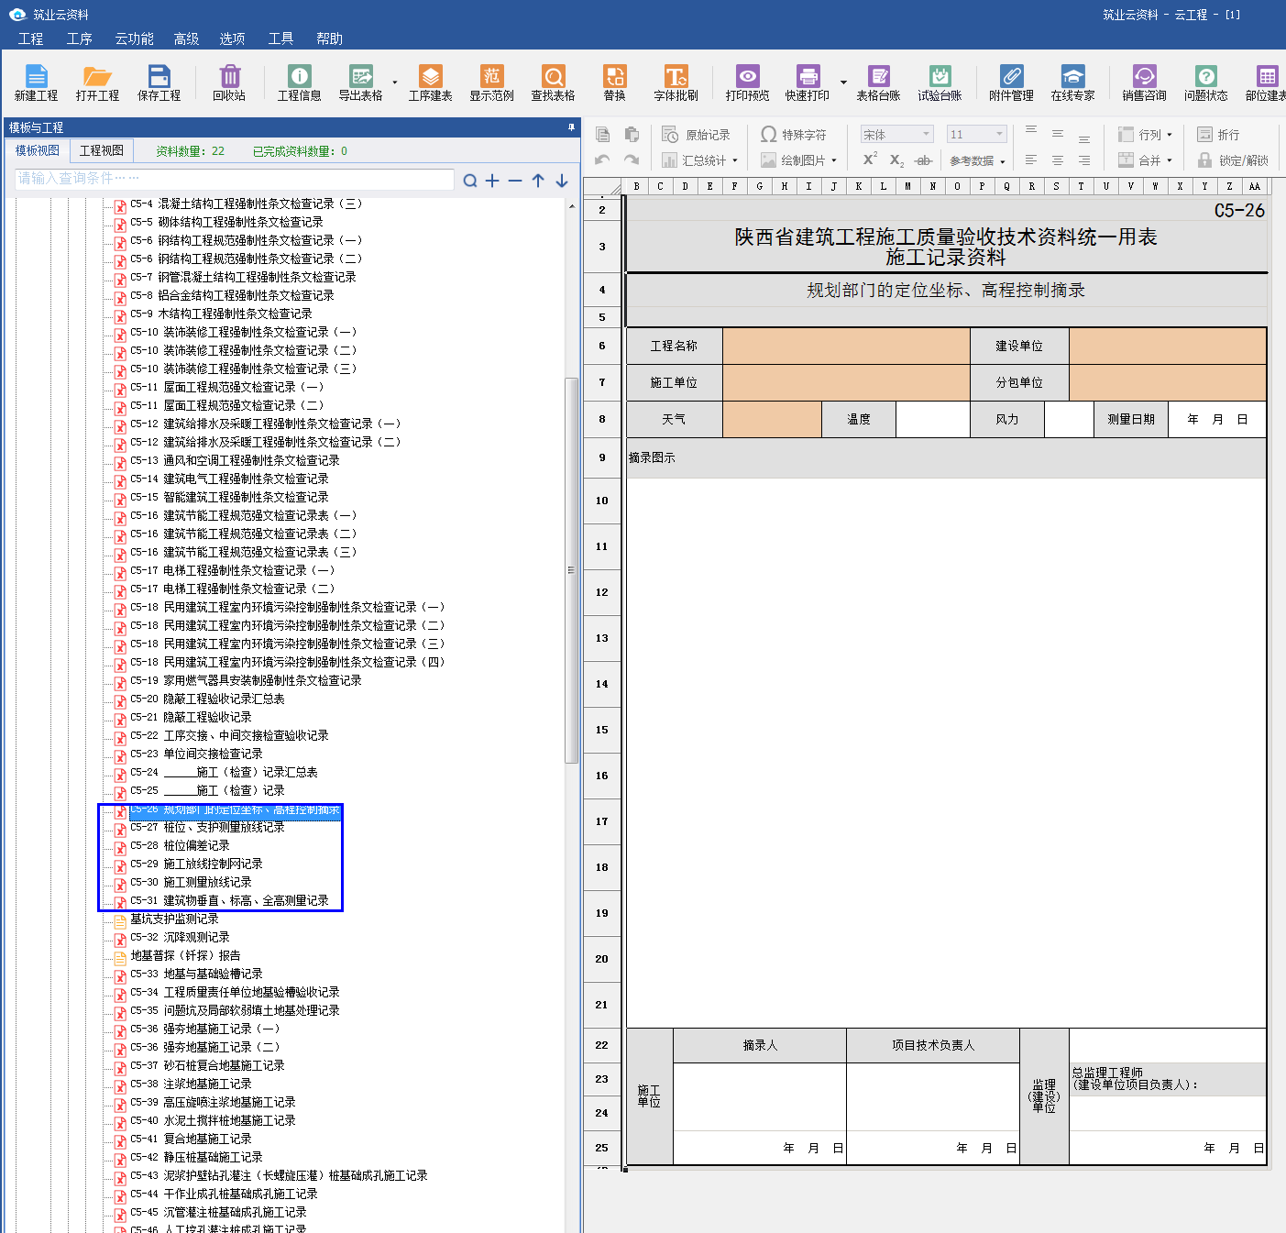Open 在线专家 online expert
The height and width of the screenshot is (1233, 1286).
[x=1072, y=83]
